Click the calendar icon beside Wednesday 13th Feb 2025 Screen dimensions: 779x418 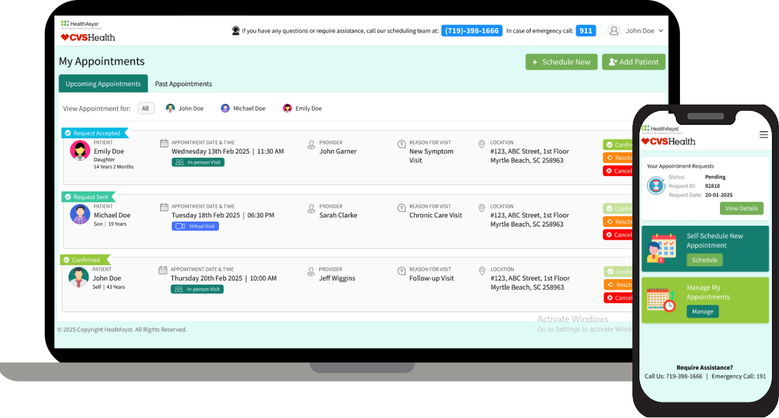coord(164,144)
